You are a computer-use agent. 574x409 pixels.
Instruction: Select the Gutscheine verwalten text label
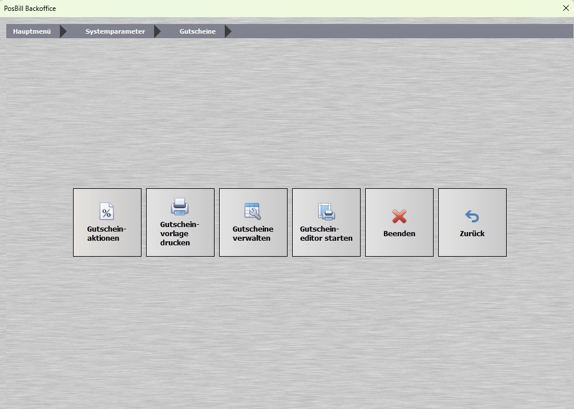coord(253,233)
